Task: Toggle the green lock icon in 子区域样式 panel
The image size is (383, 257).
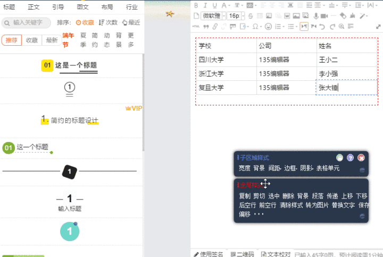Action: pyautogui.click(x=339, y=157)
